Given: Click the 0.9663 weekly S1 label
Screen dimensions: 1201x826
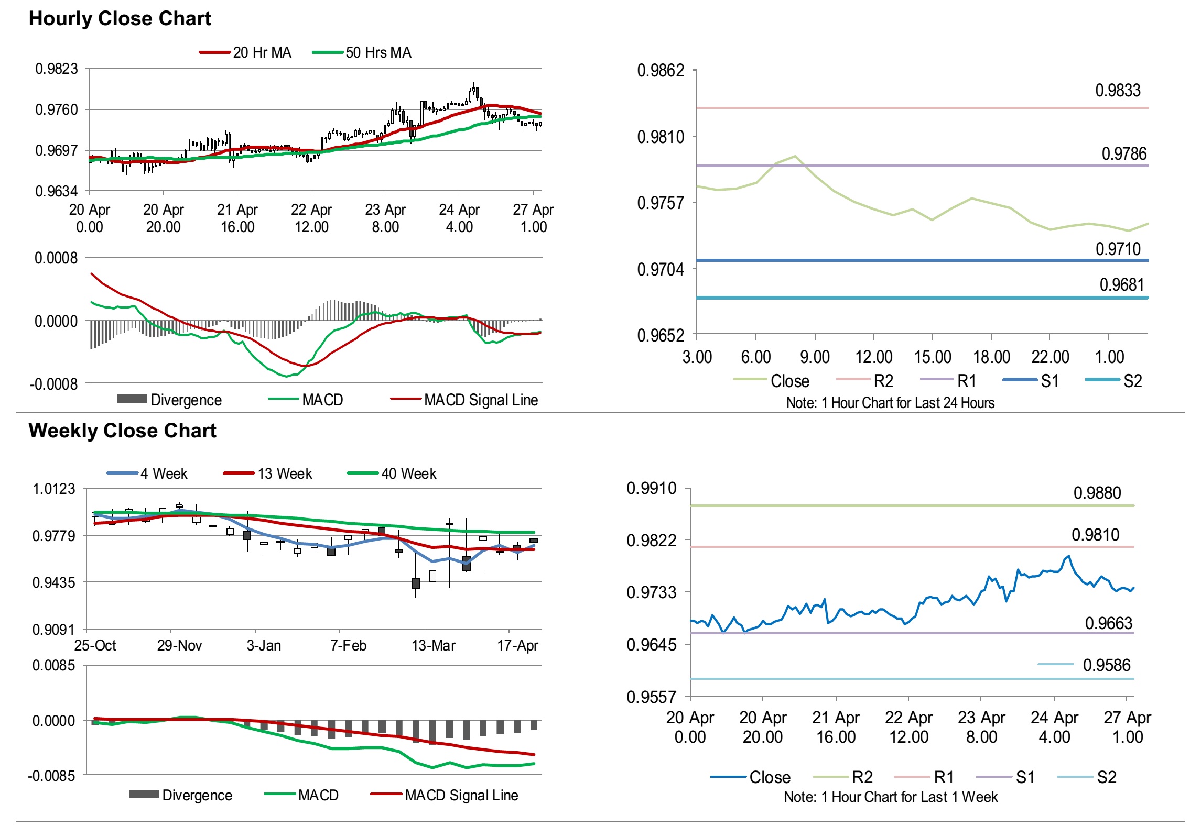Looking at the screenshot, I should (x=1108, y=624).
